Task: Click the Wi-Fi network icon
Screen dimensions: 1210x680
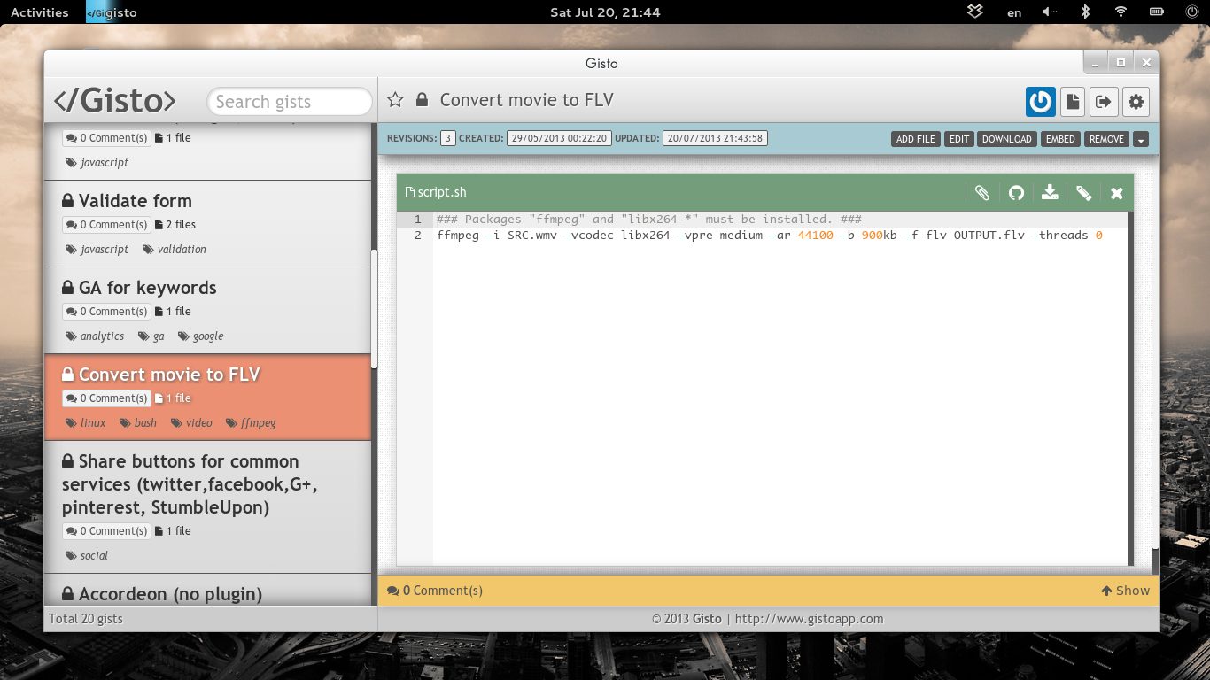Action: coord(1121,12)
